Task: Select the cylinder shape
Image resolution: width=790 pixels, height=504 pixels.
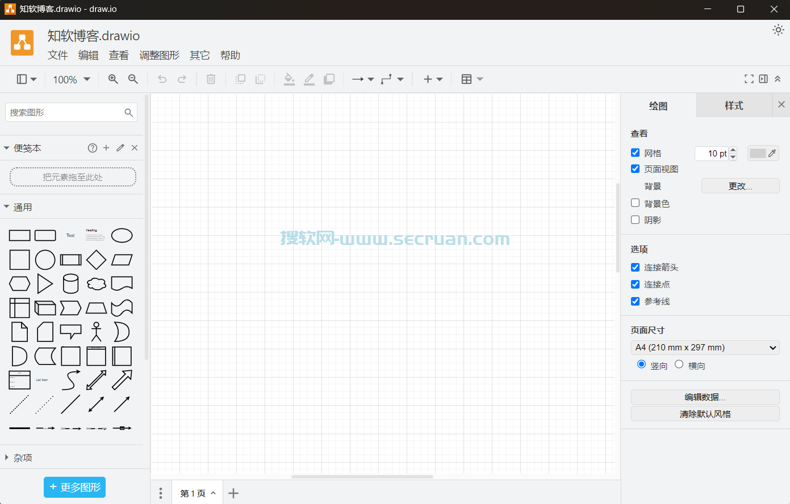Action: point(70,283)
